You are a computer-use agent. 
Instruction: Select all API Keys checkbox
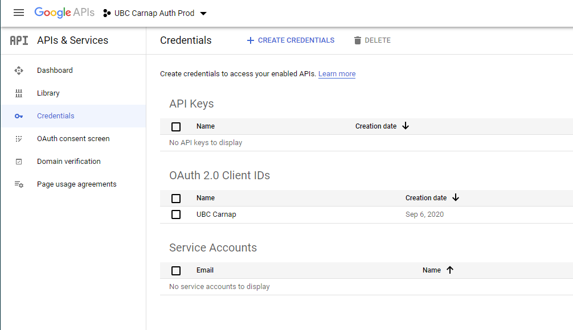coord(176,127)
